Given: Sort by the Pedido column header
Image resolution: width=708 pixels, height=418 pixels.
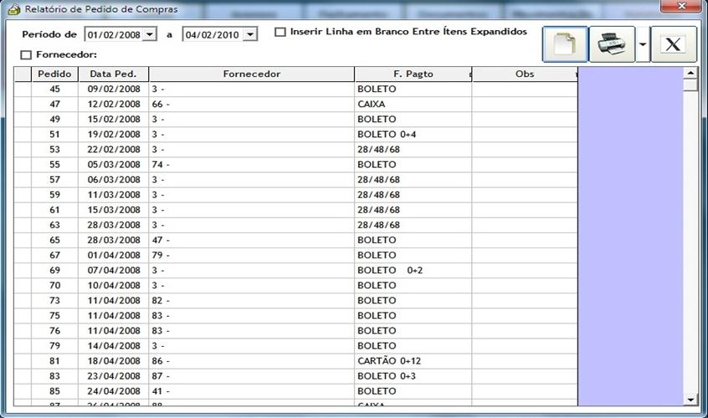Looking at the screenshot, I should tap(54, 74).
